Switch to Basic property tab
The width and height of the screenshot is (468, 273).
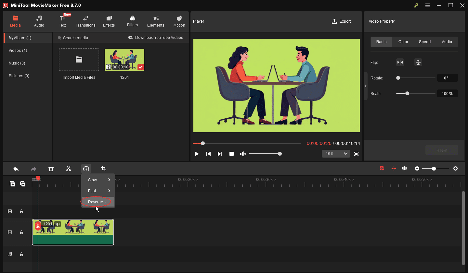pos(381,42)
